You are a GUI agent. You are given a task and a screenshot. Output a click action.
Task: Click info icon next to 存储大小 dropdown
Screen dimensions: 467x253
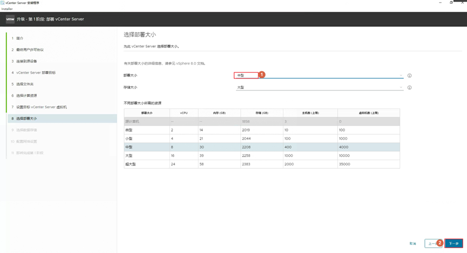click(410, 87)
